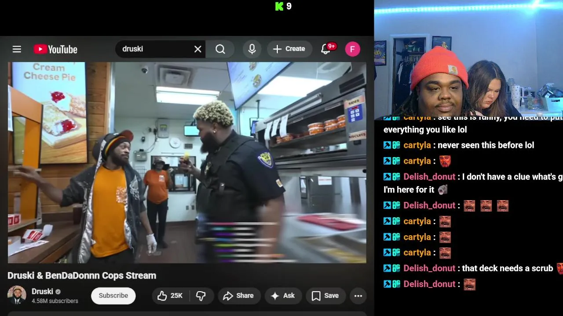Like the video with 25K likes
Image resolution: width=563 pixels, height=316 pixels.
pos(170,296)
